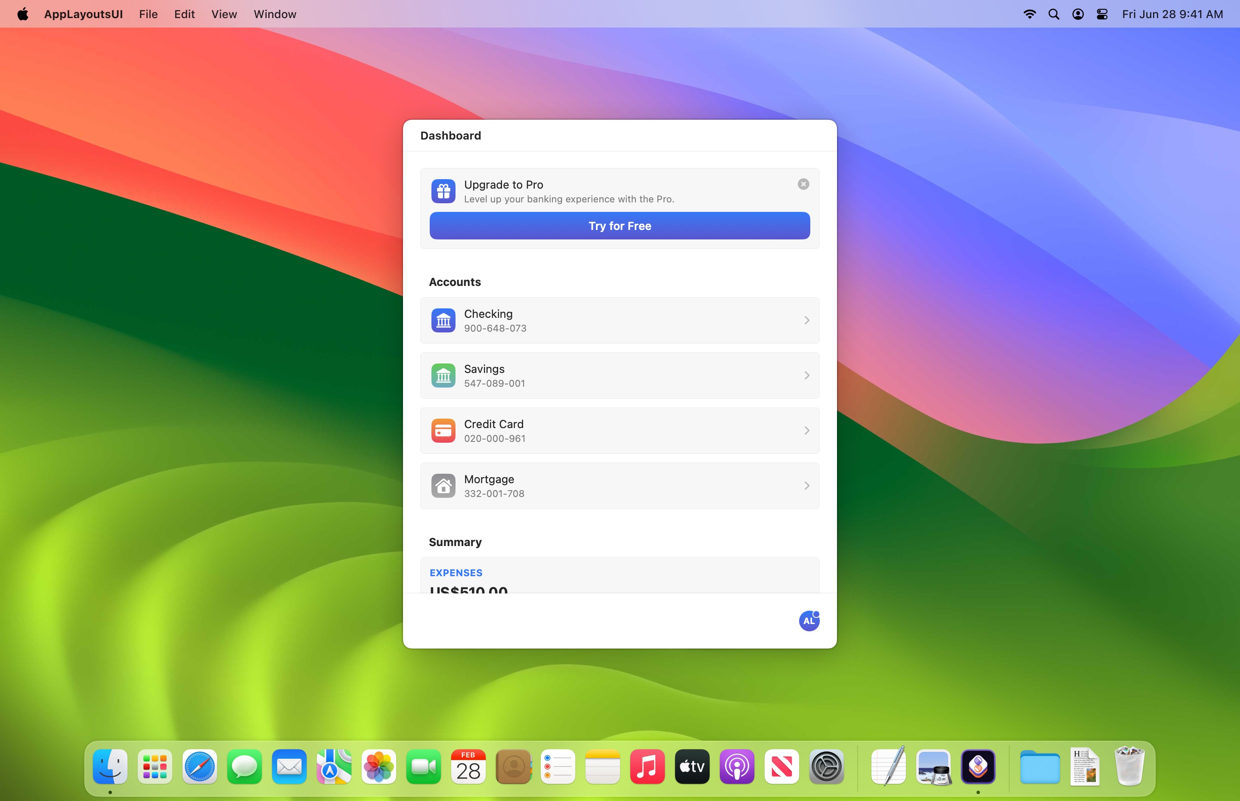This screenshot has width=1240, height=801.
Task: Click the gift icon in Upgrade to Pro
Action: pos(443,191)
